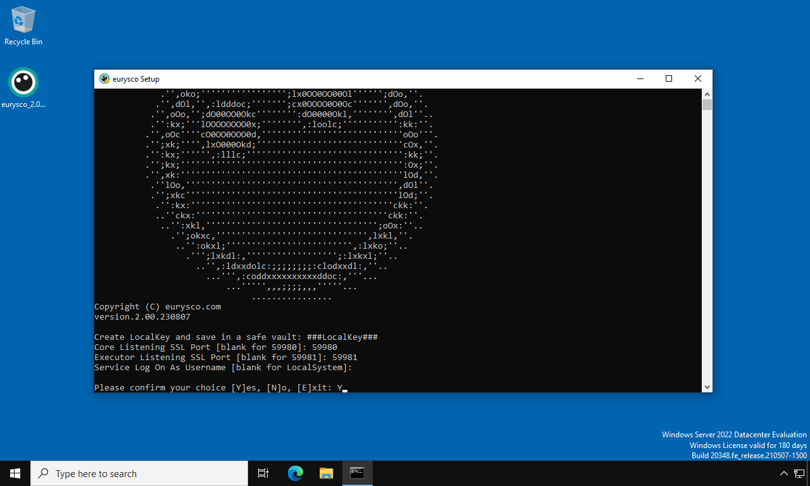
Task: Click the 'Copyright (C) eurysco.com' line
Action: [158, 307]
